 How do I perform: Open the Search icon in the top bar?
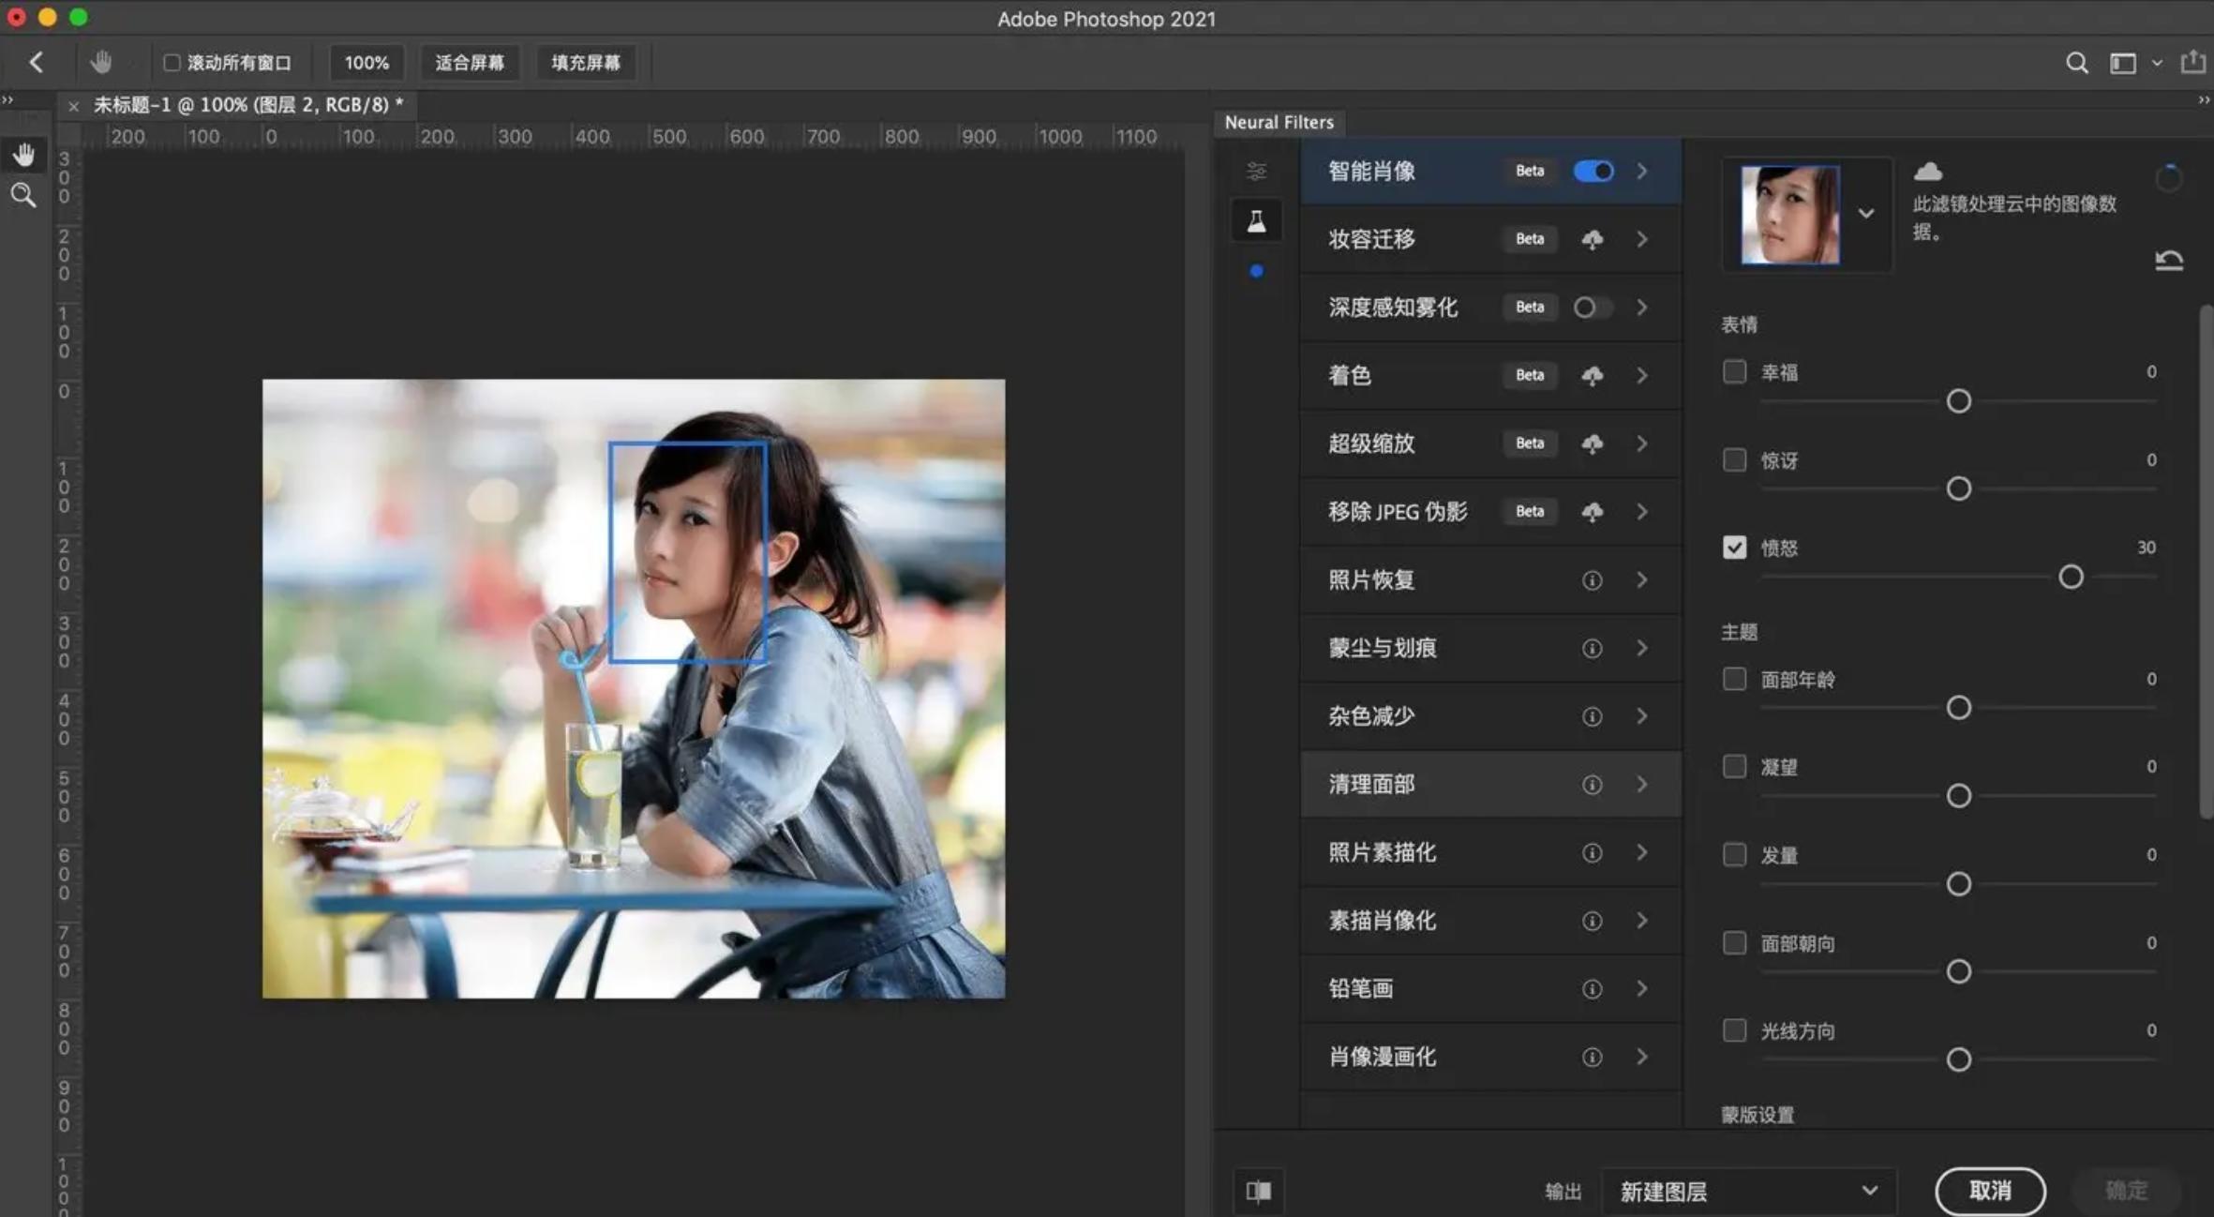[x=2076, y=62]
